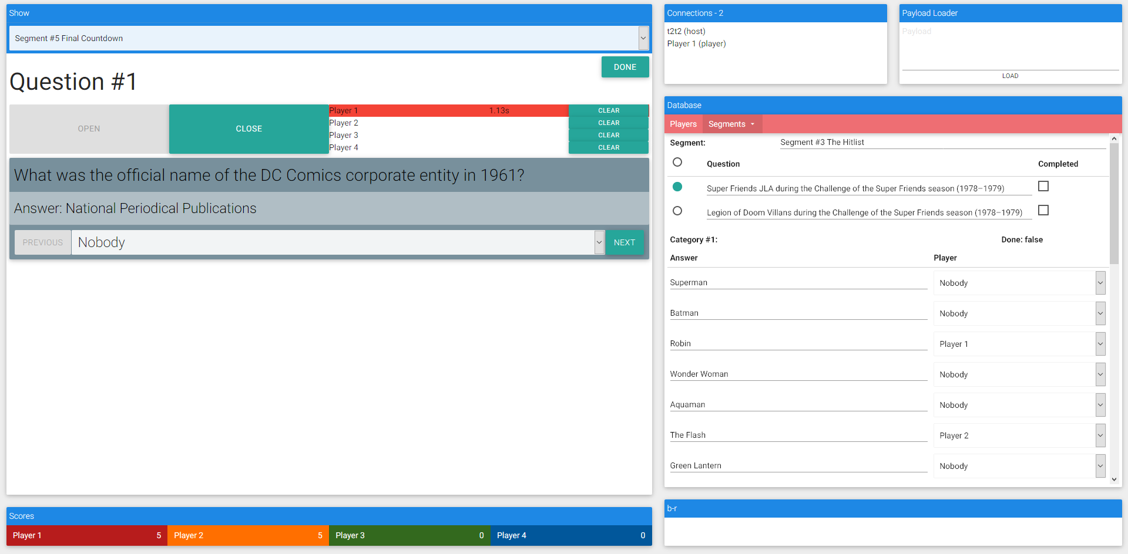Clear Player 4 buzz entry
Image resolution: width=1128 pixels, height=554 pixels.
coord(609,147)
